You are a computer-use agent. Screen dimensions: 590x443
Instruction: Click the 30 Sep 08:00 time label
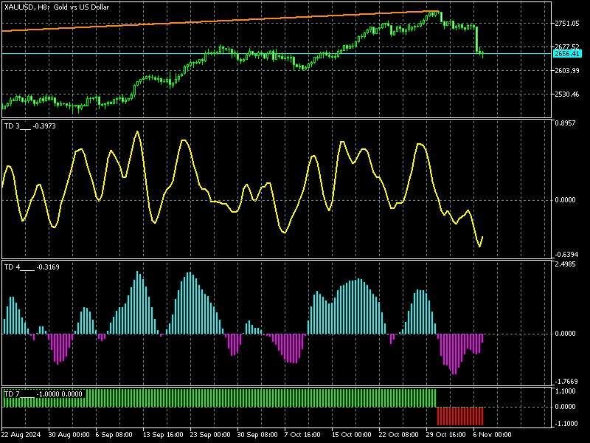[x=257, y=435]
